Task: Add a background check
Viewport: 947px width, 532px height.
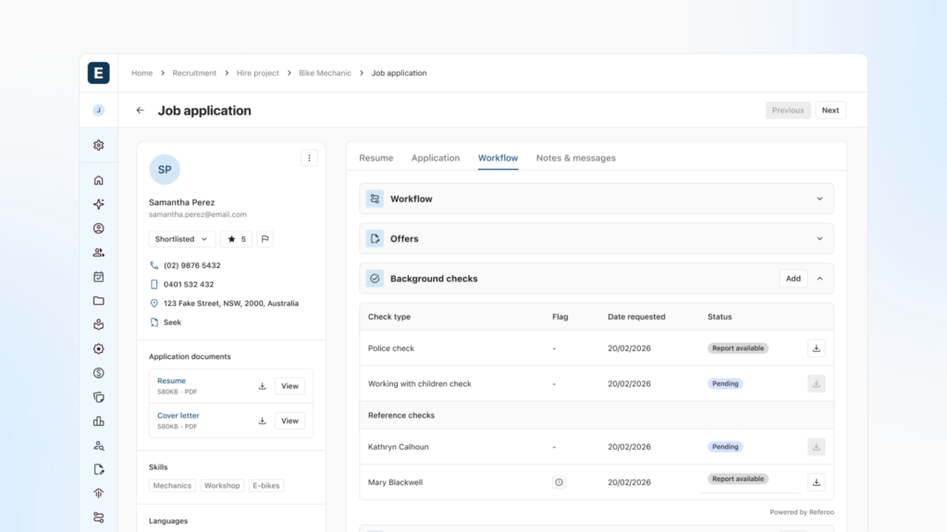Action: [793, 279]
